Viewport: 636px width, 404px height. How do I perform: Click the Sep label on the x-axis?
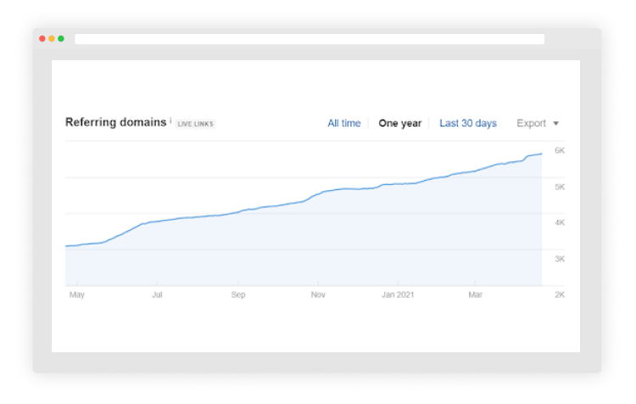coord(238,295)
